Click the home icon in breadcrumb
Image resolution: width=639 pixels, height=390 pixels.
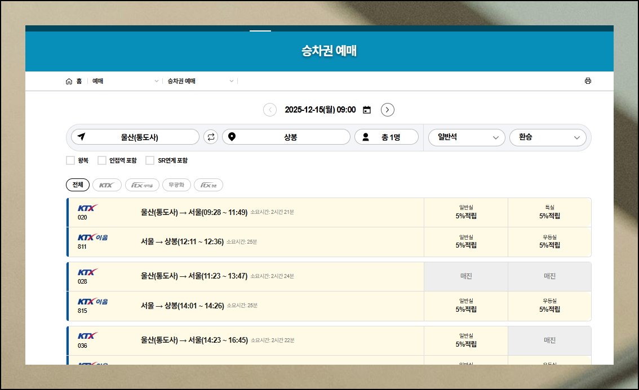[x=69, y=82]
